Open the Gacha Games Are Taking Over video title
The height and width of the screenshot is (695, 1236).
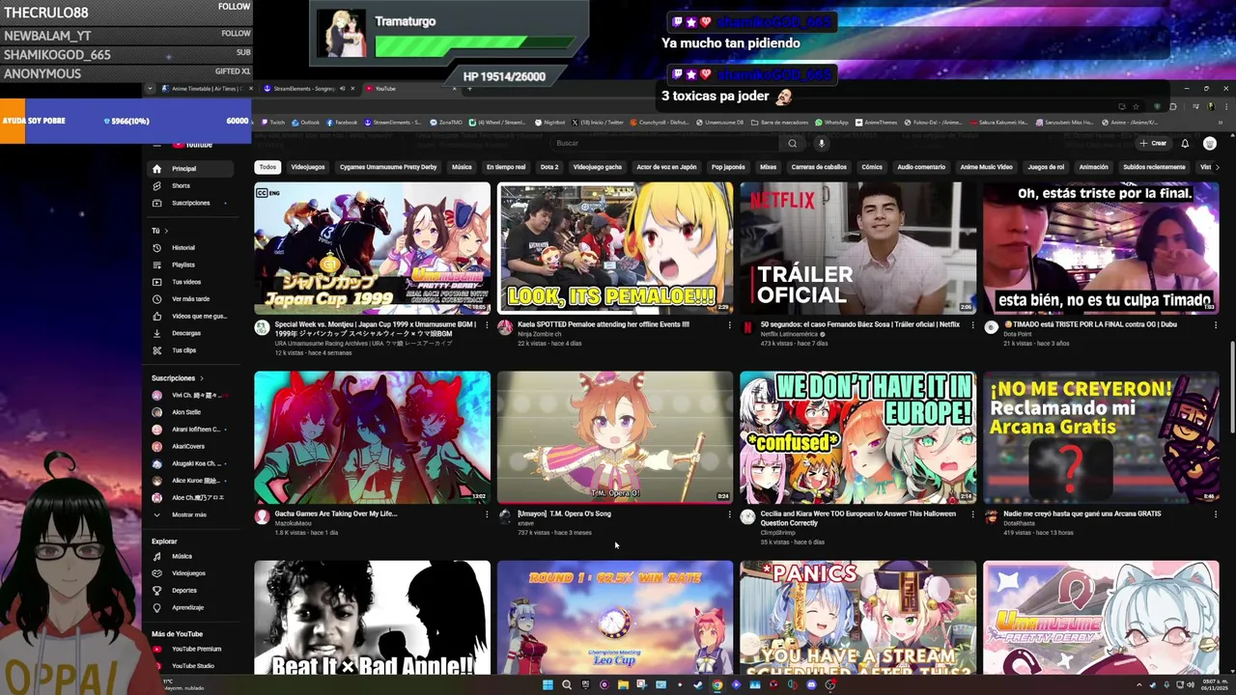click(336, 514)
